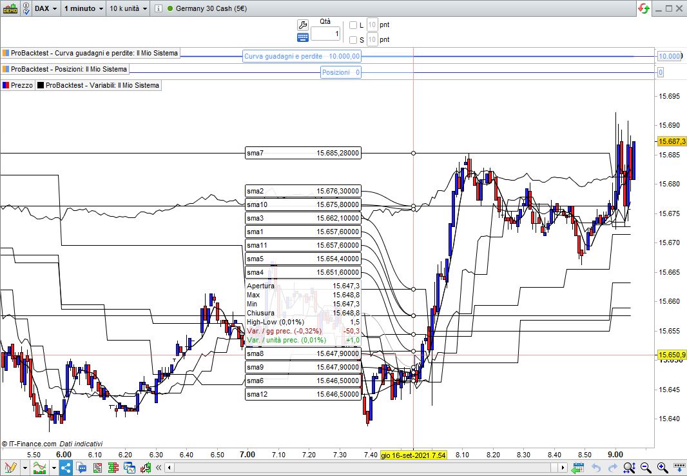Zoom in with the magnifier plus icon
Image resolution: width=687 pixels, height=476 pixels.
[662, 468]
